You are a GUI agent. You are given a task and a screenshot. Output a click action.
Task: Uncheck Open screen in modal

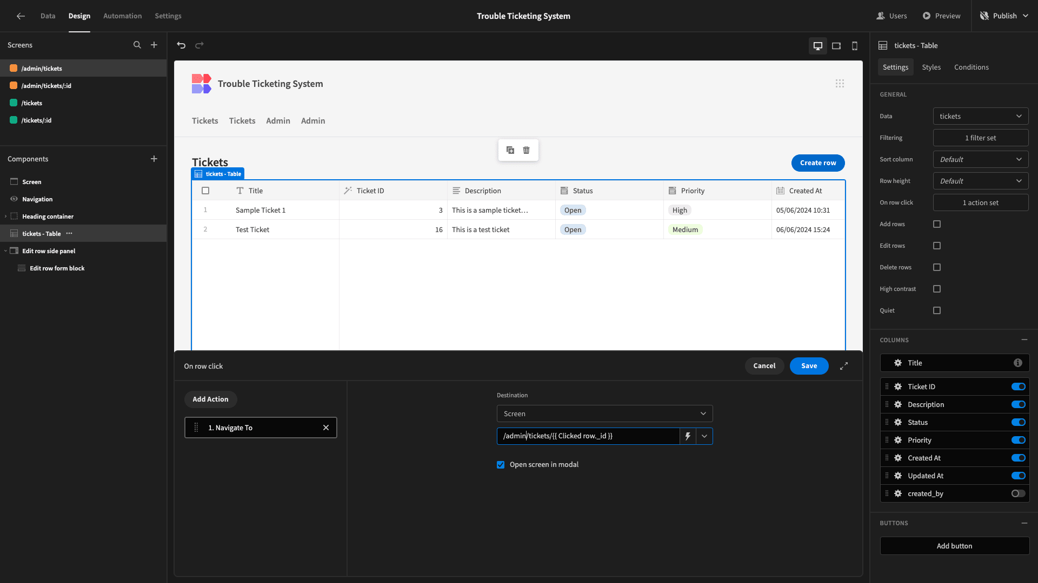click(501, 465)
